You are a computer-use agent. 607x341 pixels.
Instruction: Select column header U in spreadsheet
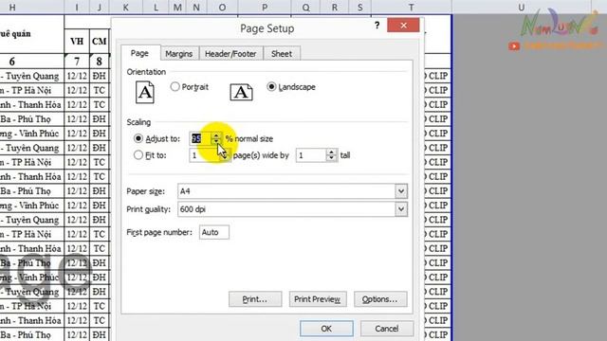522,7
